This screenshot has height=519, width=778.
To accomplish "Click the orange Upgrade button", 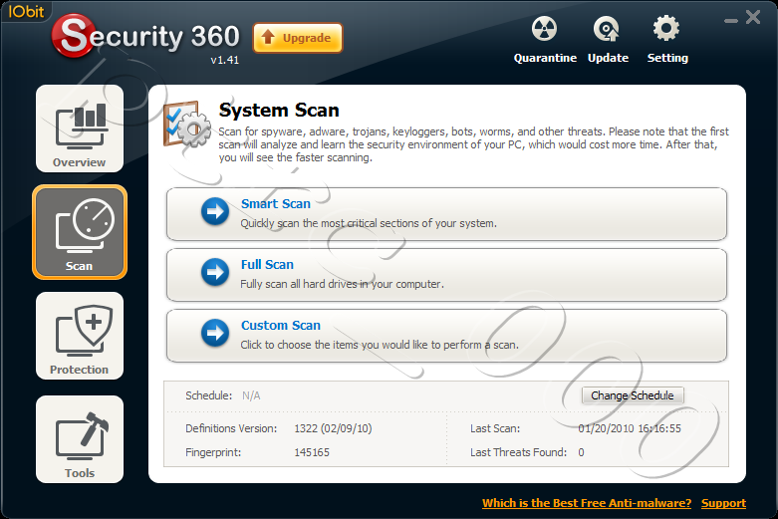I will pyautogui.click(x=298, y=38).
